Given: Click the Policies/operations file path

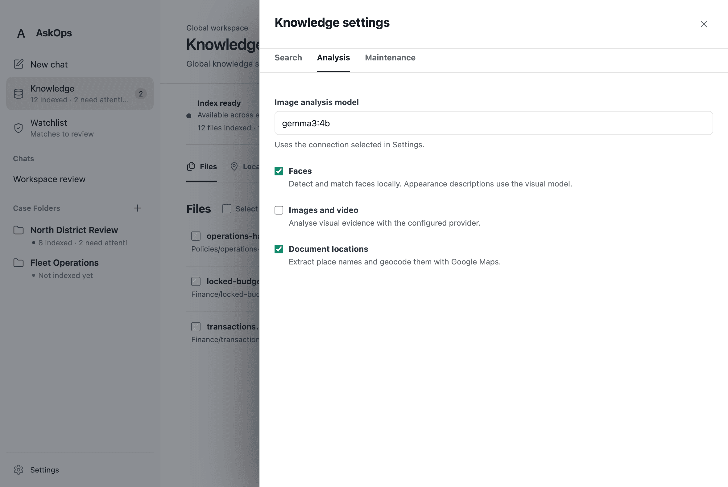Looking at the screenshot, I should coord(225,249).
